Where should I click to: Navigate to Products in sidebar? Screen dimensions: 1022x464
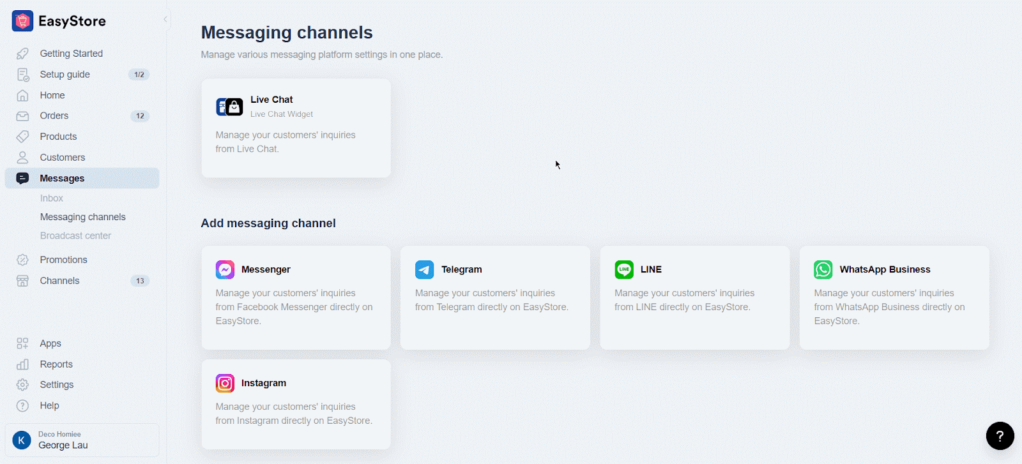(58, 137)
